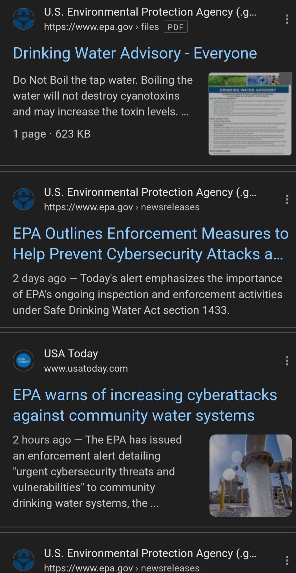Click the Drinking Water Advisory PDF thumbnail

point(250,114)
